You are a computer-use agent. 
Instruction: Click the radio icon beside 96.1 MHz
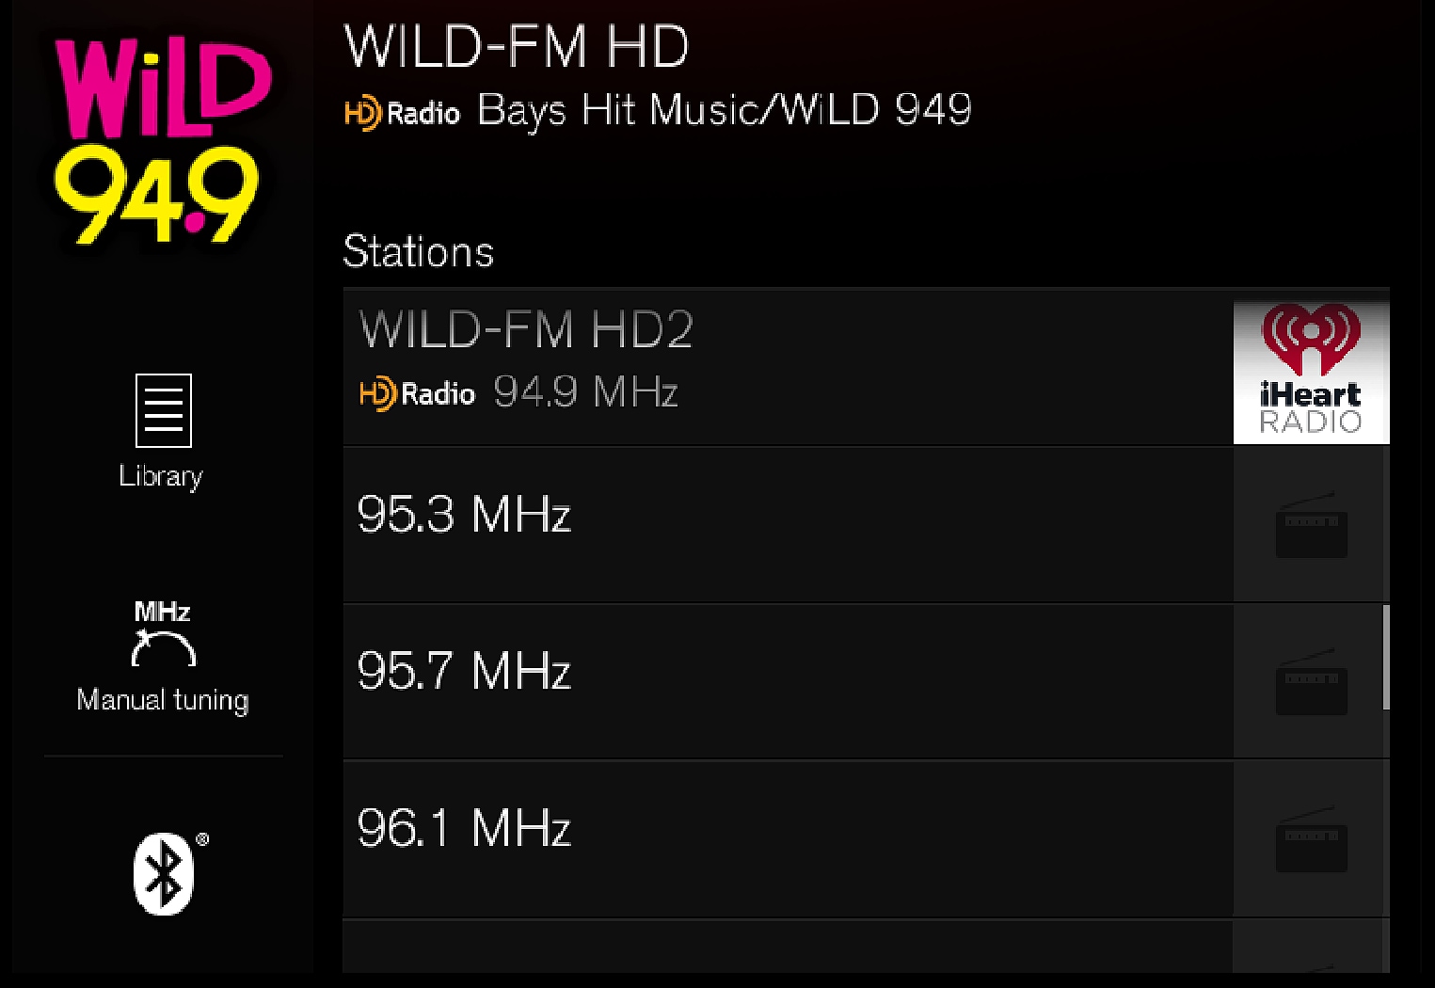1311,839
